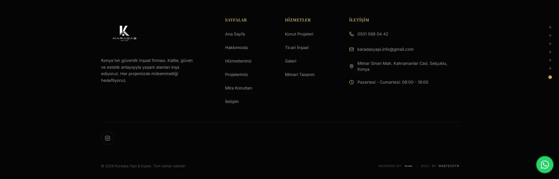The image size is (559, 179).
Task: Click the phone icon beside the number
Action: point(352,34)
